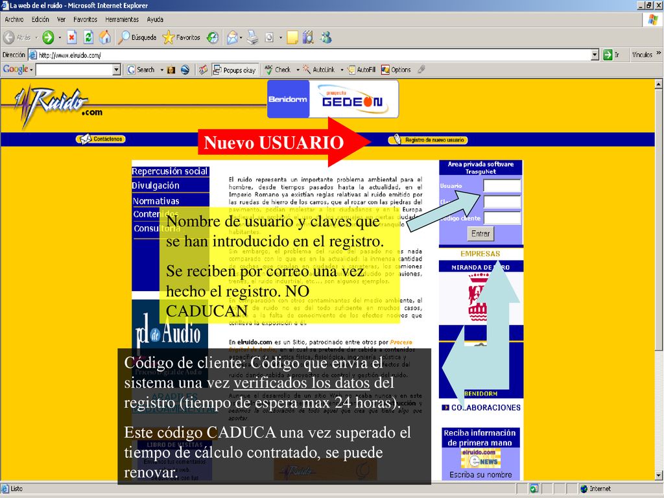Screen dimensions: 664x498
Task: Click the page scrollbar down arrow
Action: (659, 475)
